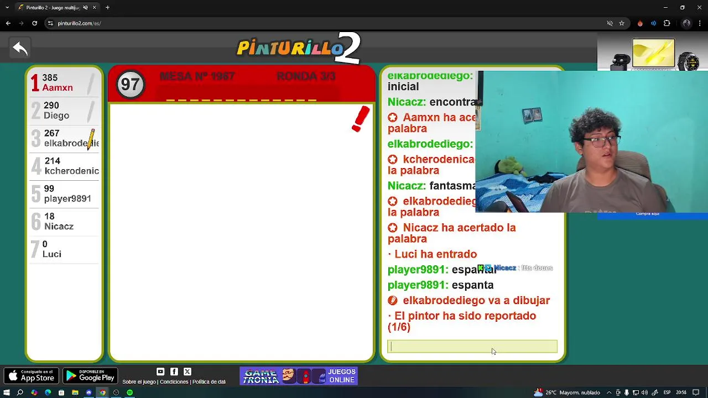Click the Gametronia Juegos Online banner
Image resolution: width=708 pixels, height=398 pixels.
click(x=299, y=376)
